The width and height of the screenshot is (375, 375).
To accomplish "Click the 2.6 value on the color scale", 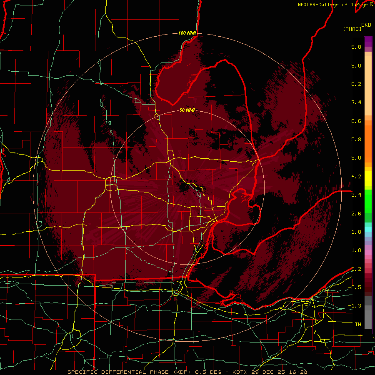I will pyautogui.click(x=356, y=214).
